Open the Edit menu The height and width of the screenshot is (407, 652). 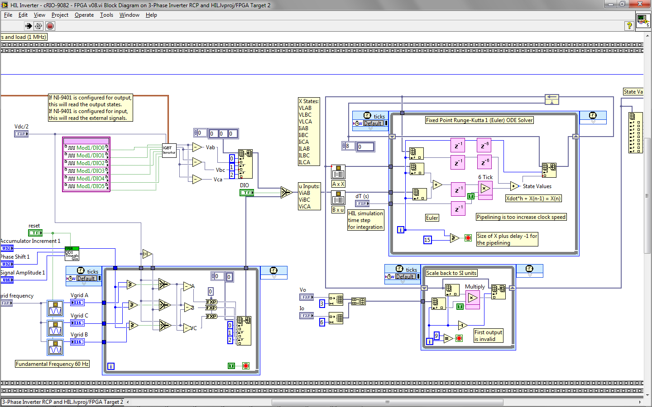pyautogui.click(x=23, y=15)
